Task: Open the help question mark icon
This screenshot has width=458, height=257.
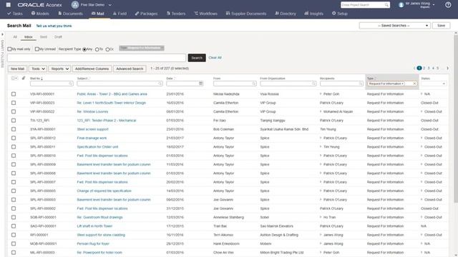Action: click(448, 5)
